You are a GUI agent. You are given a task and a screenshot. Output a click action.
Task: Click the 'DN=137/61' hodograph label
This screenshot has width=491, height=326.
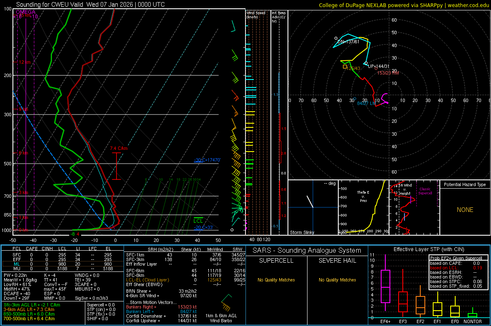coord(349,42)
